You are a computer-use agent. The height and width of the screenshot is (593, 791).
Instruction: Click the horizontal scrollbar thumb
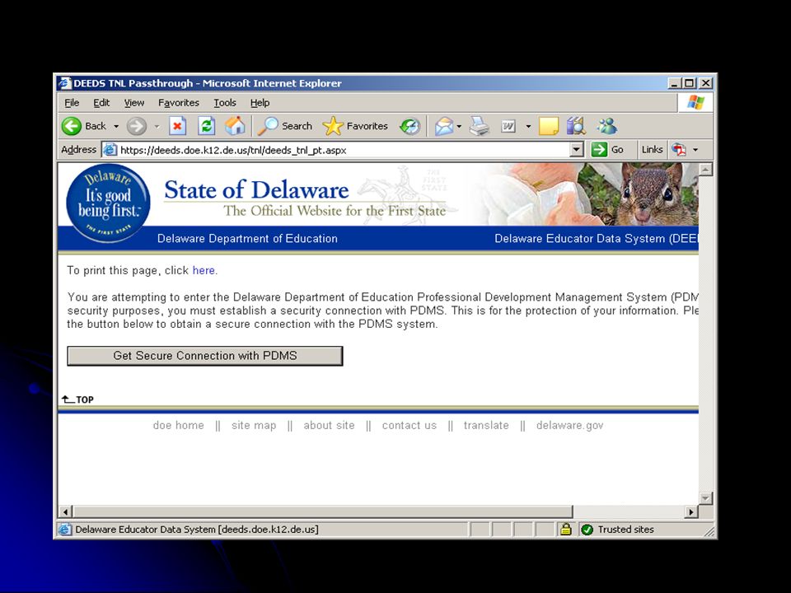(x=323, y=511)
